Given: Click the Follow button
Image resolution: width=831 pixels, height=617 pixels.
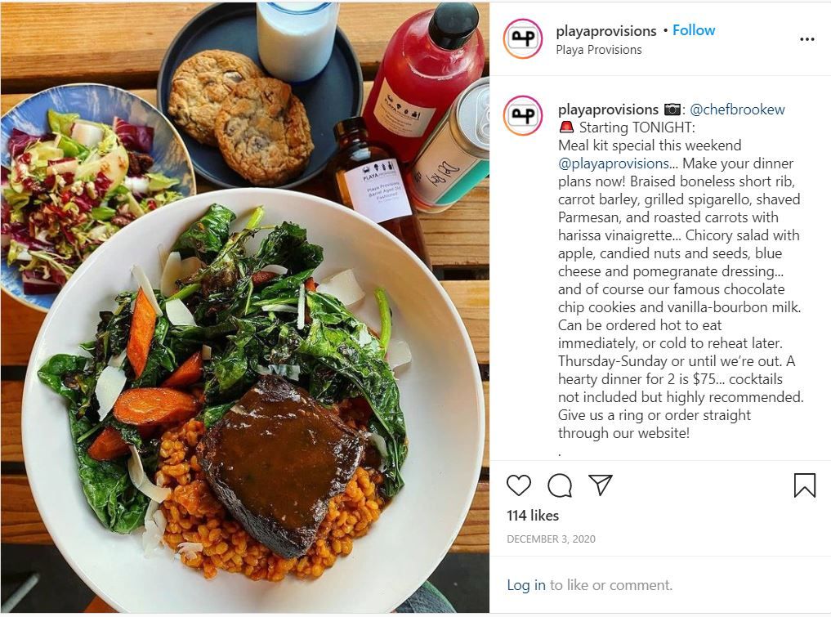Looking at the screenshot, I should 694,30.
